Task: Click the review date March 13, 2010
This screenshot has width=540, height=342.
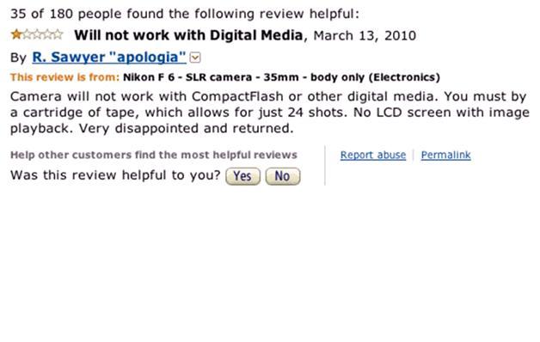Action: pyautogui.click(x=365, y=35)
